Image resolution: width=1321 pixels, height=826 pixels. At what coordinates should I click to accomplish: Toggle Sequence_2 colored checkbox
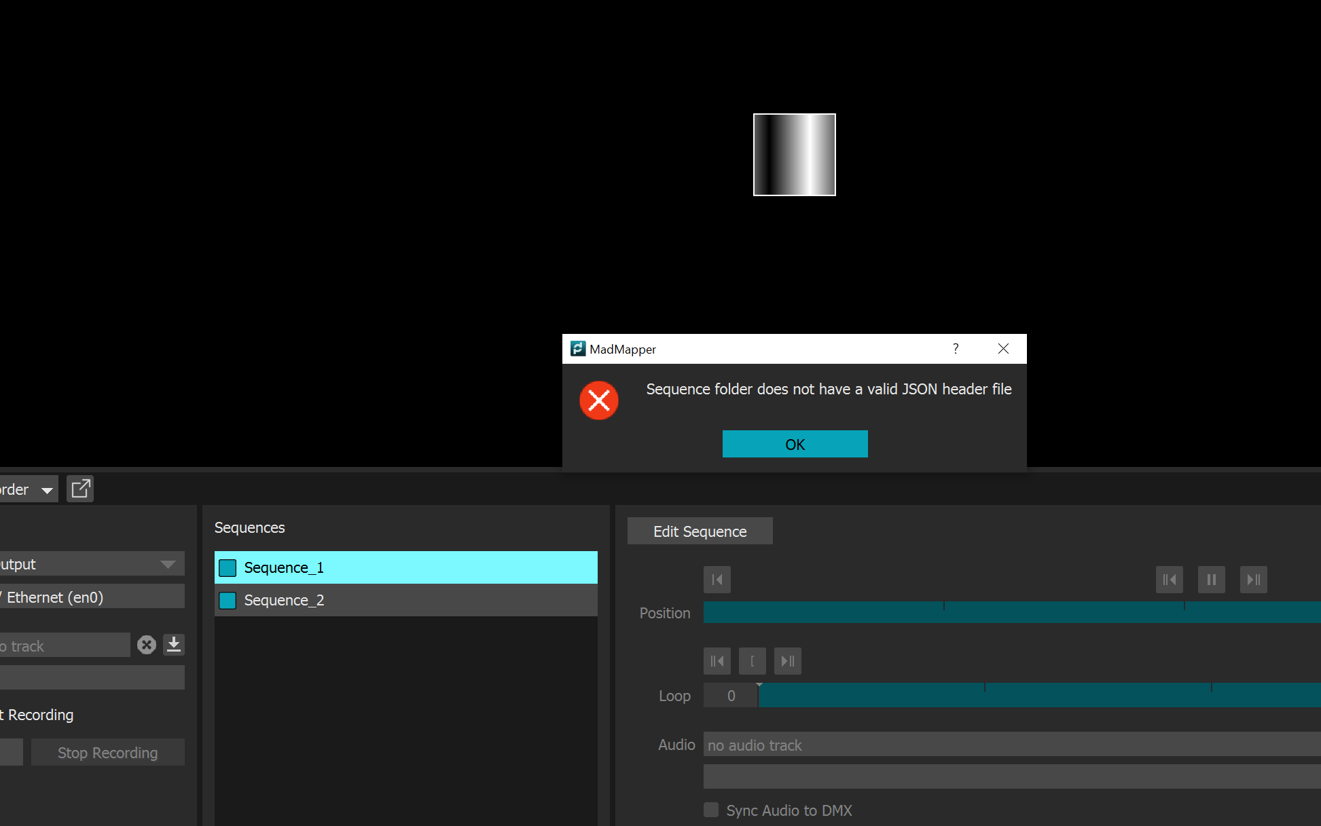pos(228,601)
